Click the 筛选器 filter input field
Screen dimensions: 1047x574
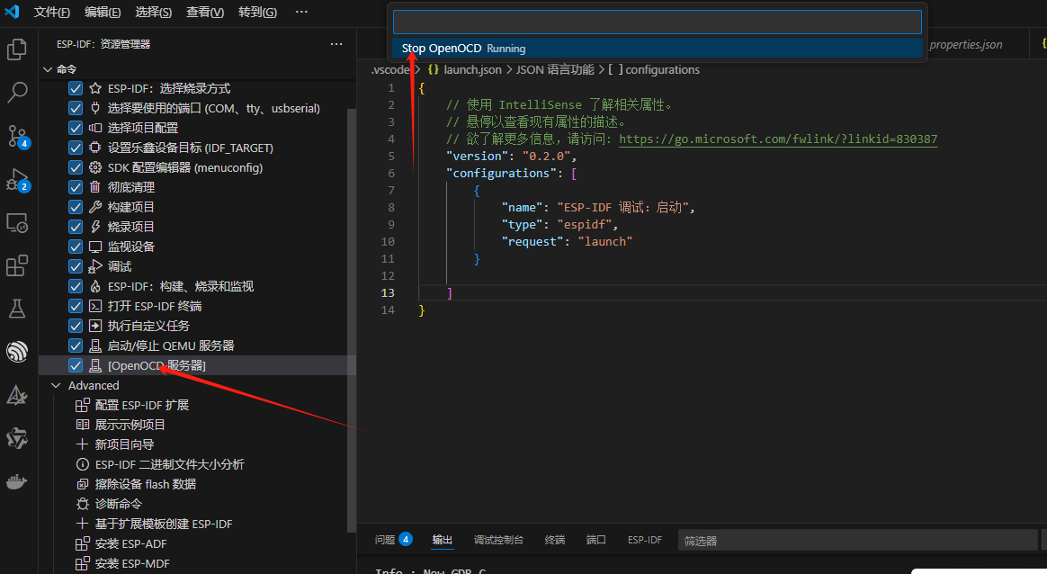858,540
